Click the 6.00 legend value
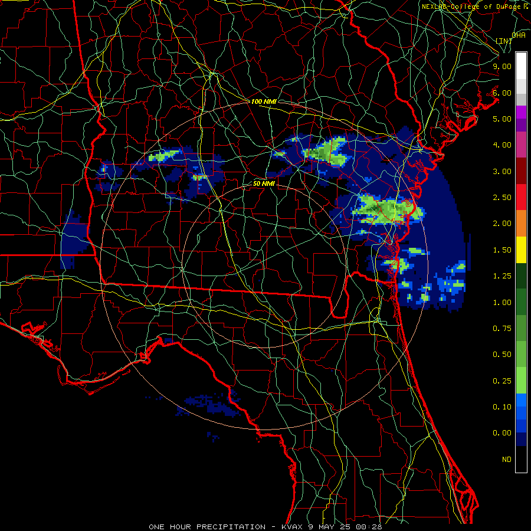This screenshot has height=531, width=531. coord(502,93)
